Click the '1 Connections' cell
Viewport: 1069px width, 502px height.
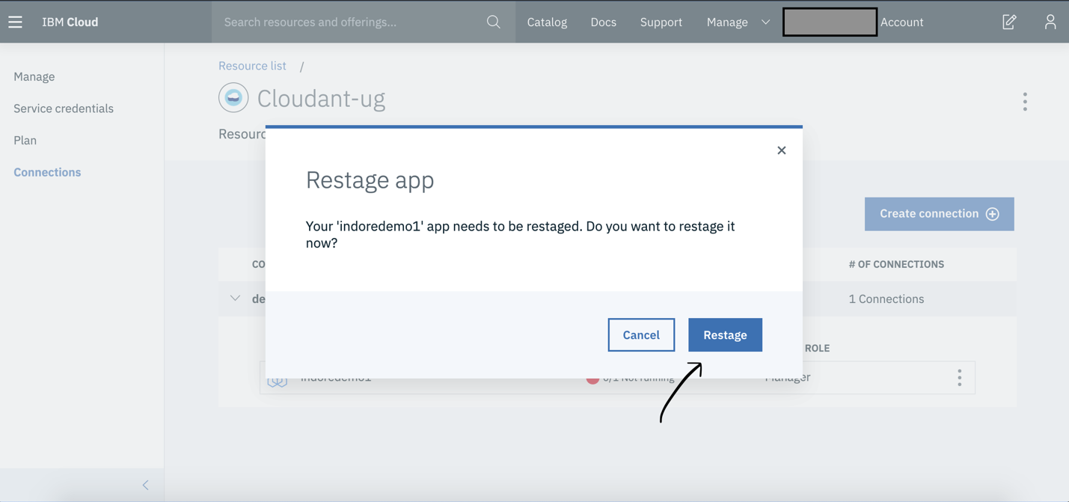[886, 299]
